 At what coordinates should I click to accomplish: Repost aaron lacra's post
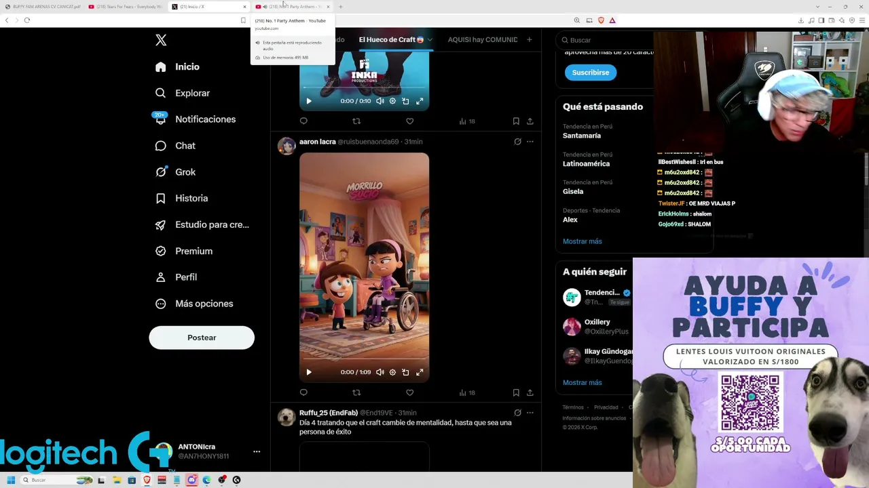pos(356,392)
